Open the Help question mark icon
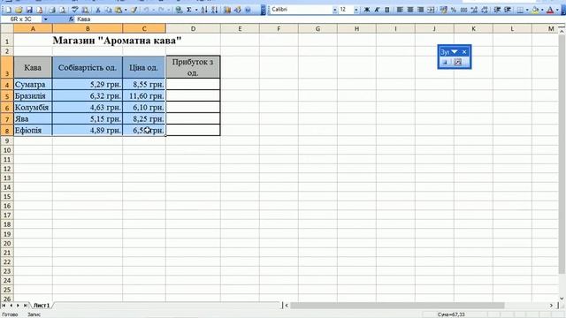566x318 pixels. tap(248, 10)
